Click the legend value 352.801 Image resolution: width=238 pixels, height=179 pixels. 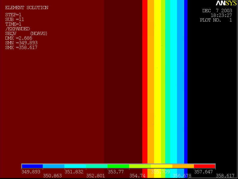(96, 176)
